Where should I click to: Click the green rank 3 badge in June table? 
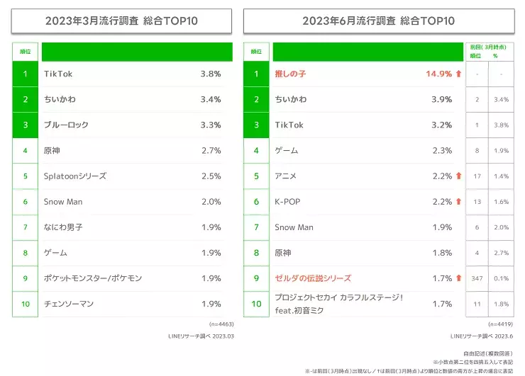(x=257, y=125)
